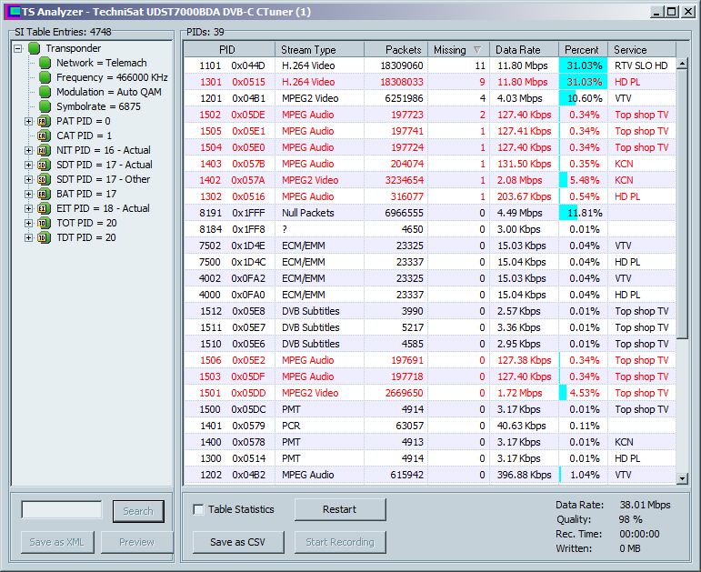The width and height of the screenshot is (701, 572).
Task: Select the Network = Telemach tree item
Action: (102, 63)
